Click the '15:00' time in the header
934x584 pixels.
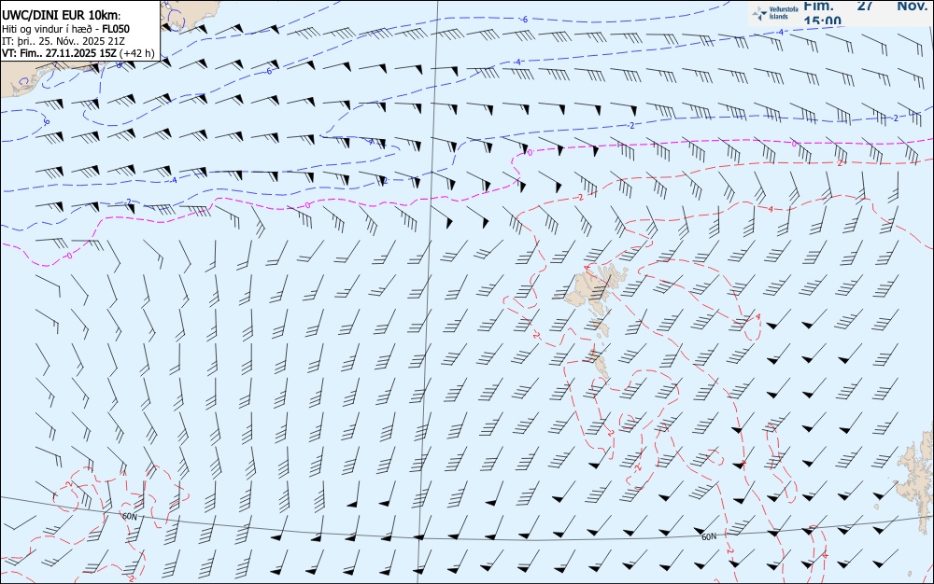pos(823,21)
